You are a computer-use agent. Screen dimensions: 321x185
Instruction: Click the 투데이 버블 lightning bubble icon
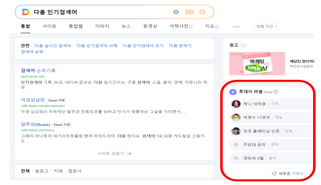233,92
